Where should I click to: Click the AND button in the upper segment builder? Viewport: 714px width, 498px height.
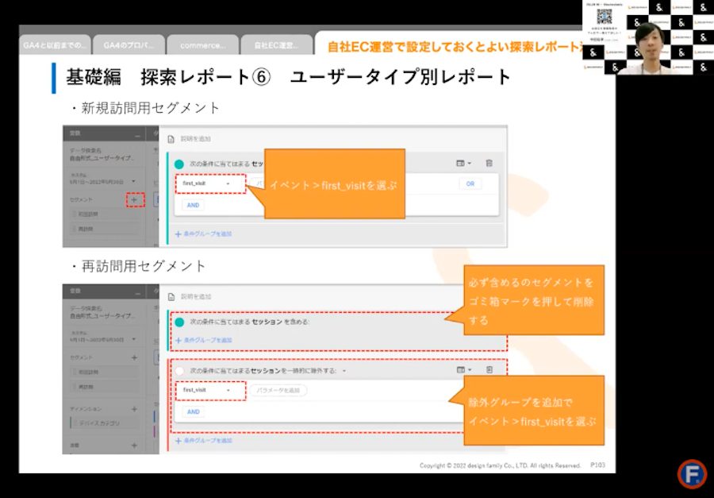(x=193, y=205)
